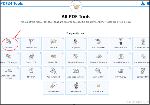
Task: Favorite PDF Overlay with its star
Action: 130,68
